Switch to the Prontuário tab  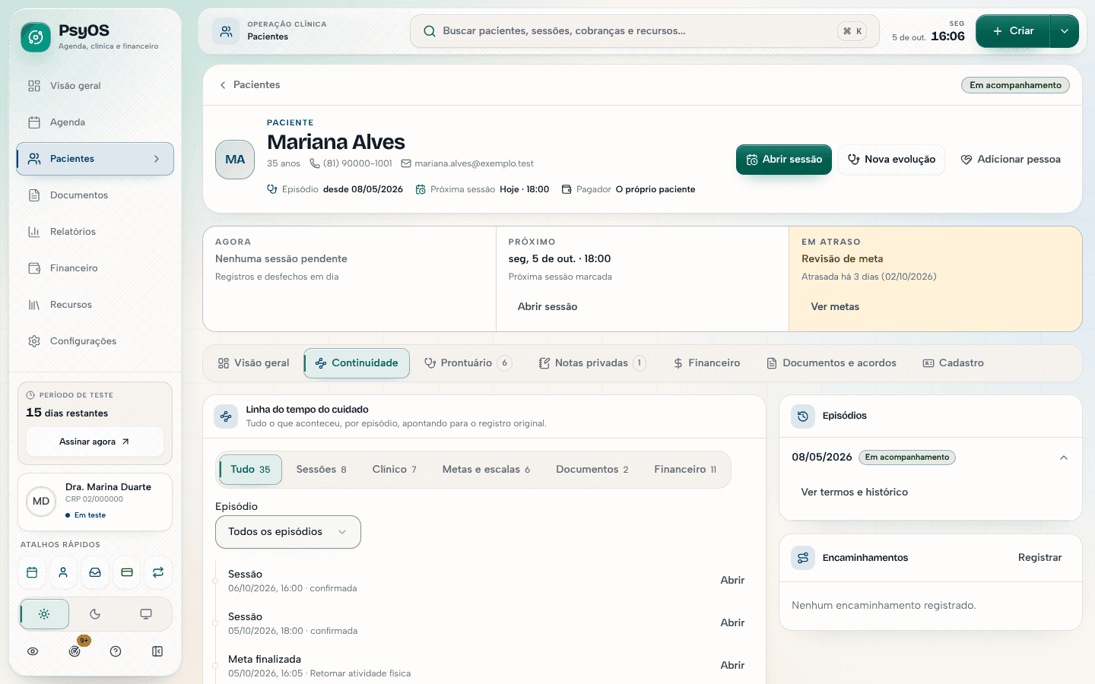click(468, 363)
